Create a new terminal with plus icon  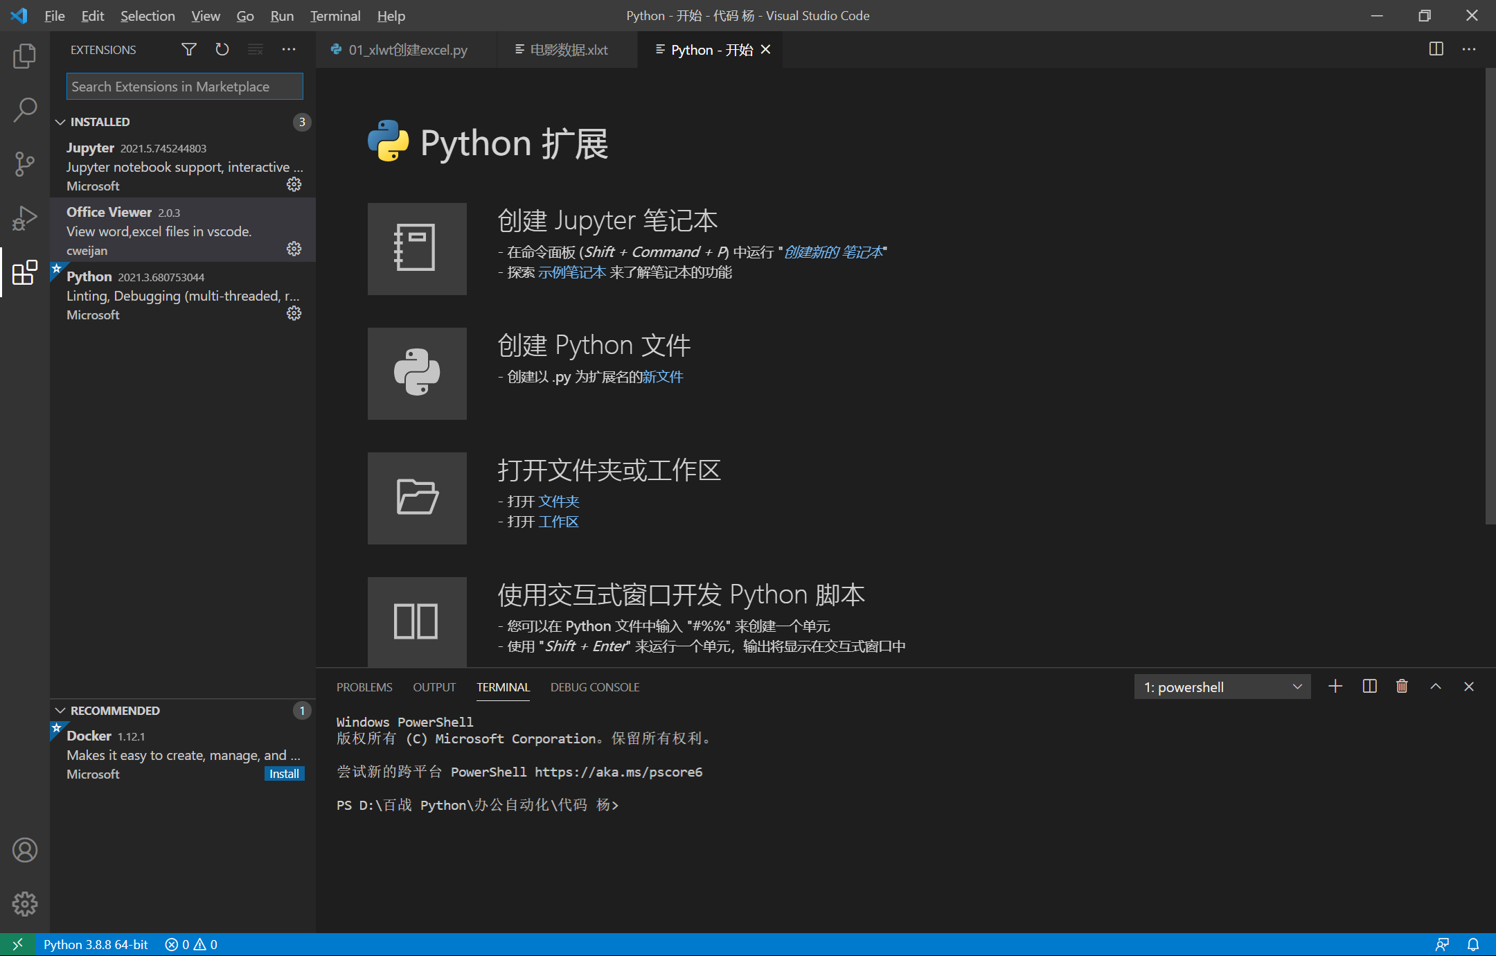pos(1335,687)
